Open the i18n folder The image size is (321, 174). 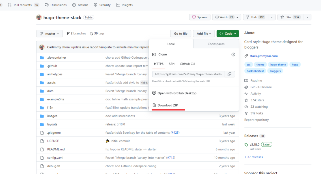[50, 108]
